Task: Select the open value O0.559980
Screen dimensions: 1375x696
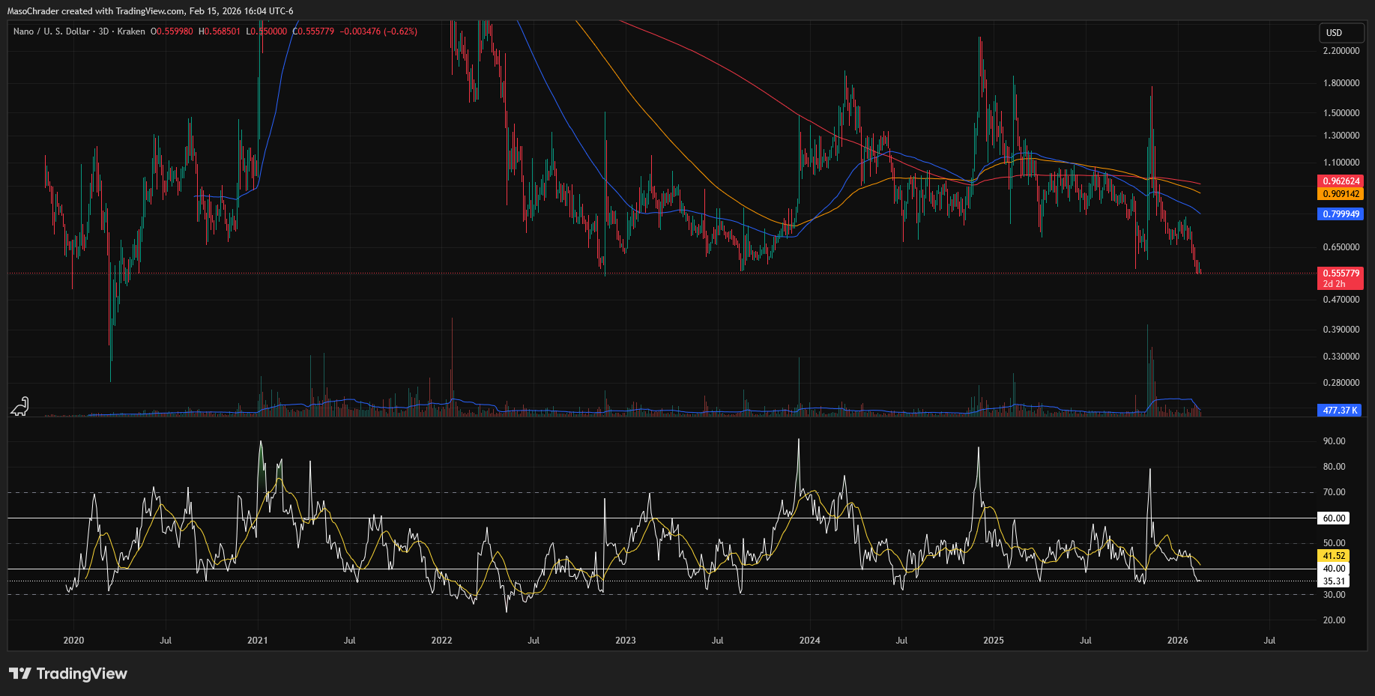Action: click(172, 31)
